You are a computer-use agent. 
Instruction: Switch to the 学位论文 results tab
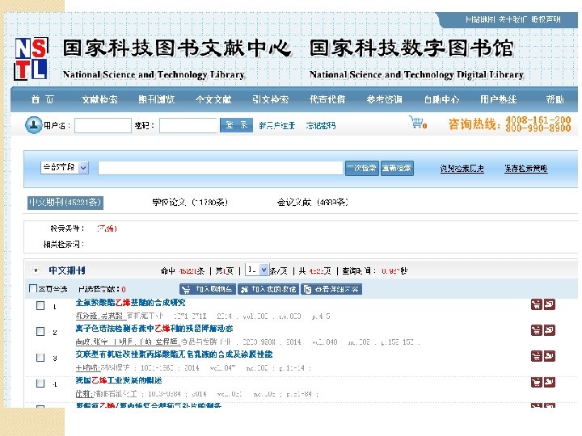point(190,203)
